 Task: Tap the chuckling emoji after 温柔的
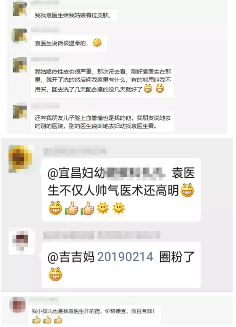[x=97, y=43]
